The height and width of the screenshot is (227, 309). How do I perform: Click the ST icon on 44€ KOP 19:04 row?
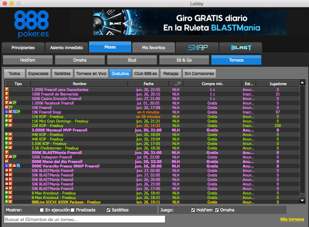pyautogui.click(x=10, y=139)
